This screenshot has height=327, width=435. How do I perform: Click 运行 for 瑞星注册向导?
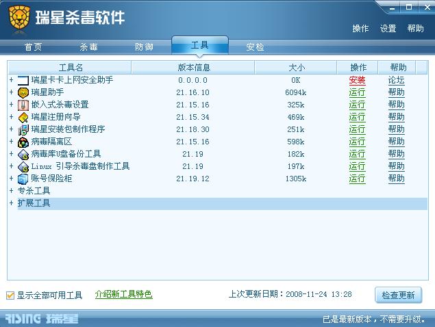pos(357,117)
